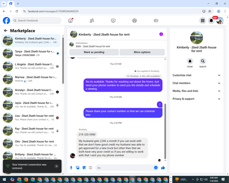
Task: Click the phone number 219-320-0990 message
Action: (87, 135)
